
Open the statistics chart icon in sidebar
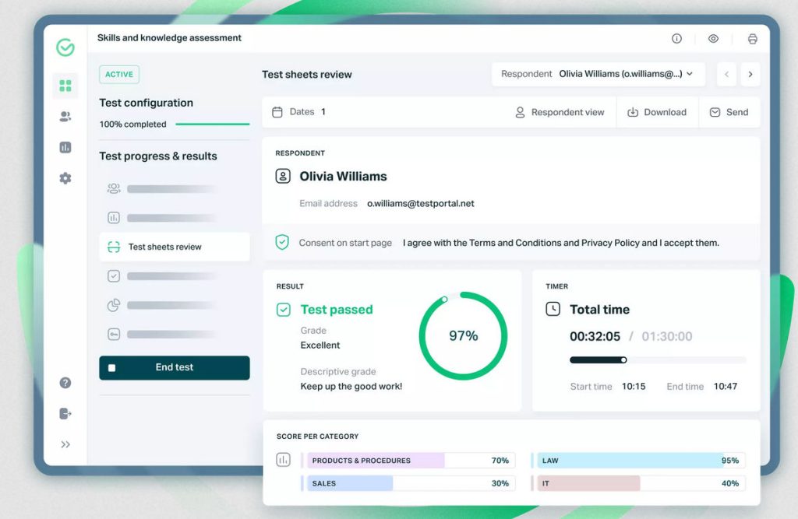[65, 147]
